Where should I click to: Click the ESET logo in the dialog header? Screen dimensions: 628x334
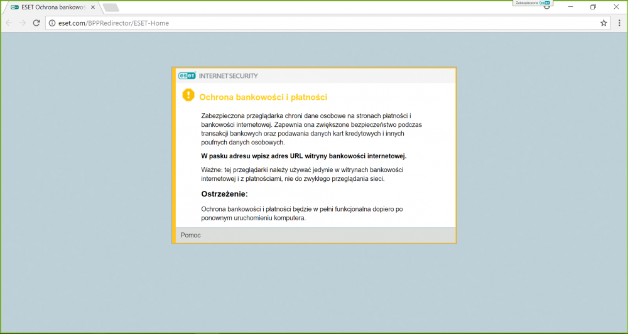click(x=187, y=76)
